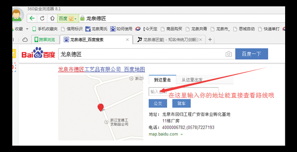Open 商品购买 bookmark
Viewport: 297px width, 152px height.
pos(171,29)
